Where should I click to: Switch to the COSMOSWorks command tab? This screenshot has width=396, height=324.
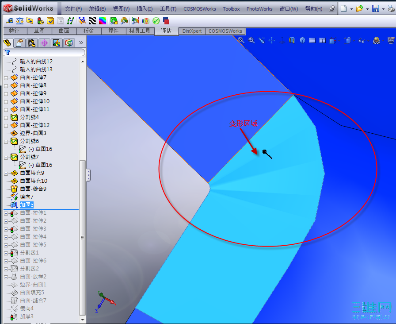point(225,31)
